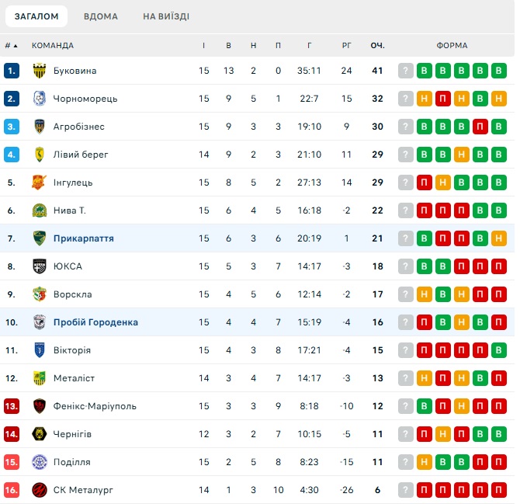
Task: Switch to the НА ВИЇЗДІ tab
Action: pos(166,16)
